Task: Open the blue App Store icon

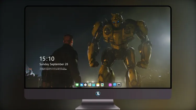Action: (115, 85)
